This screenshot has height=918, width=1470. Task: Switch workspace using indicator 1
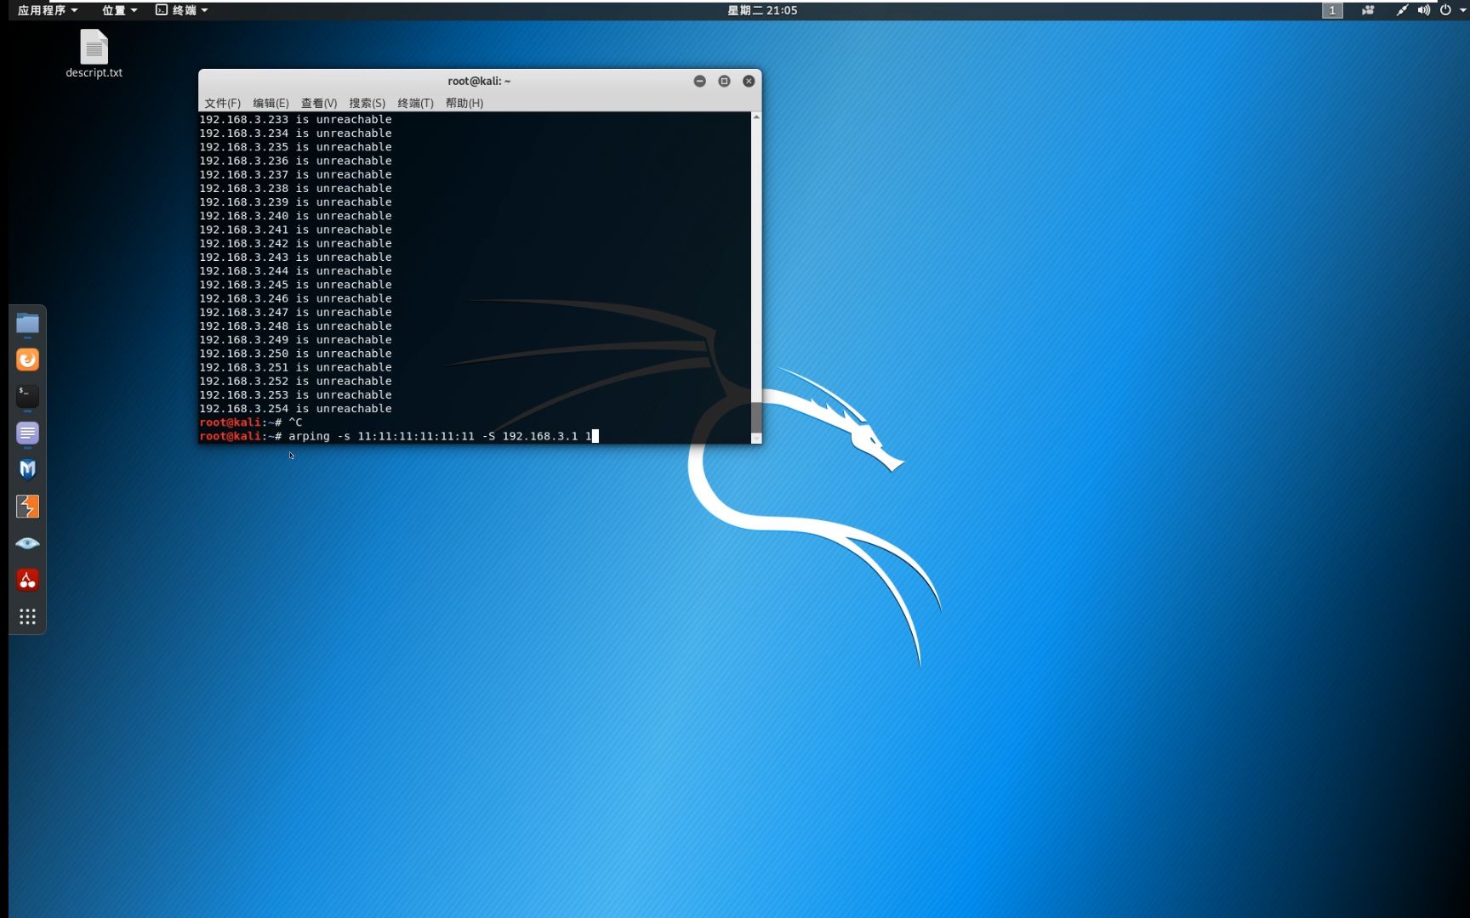1332,10
